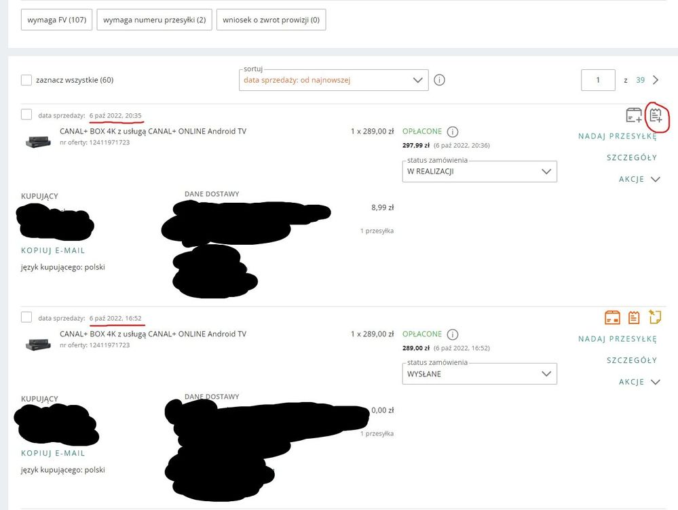678x510 pixels.
Task: Filter by 'wymaga FV (107)'
Action: coord(56,20)
